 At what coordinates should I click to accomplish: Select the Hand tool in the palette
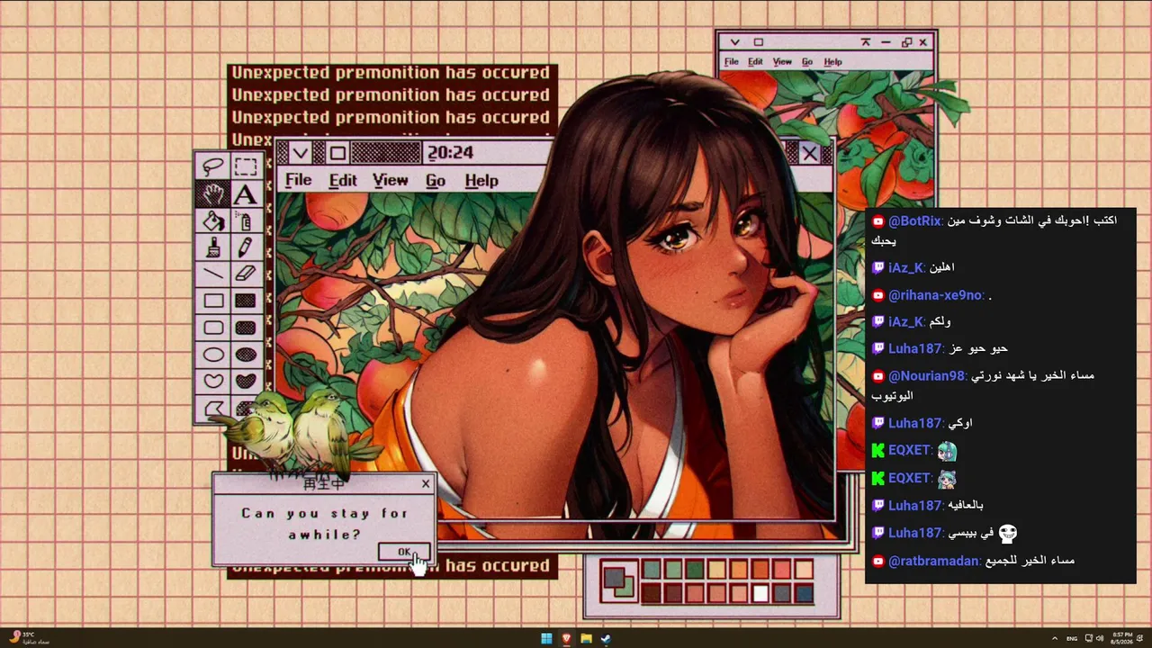(x=213, y=193)
